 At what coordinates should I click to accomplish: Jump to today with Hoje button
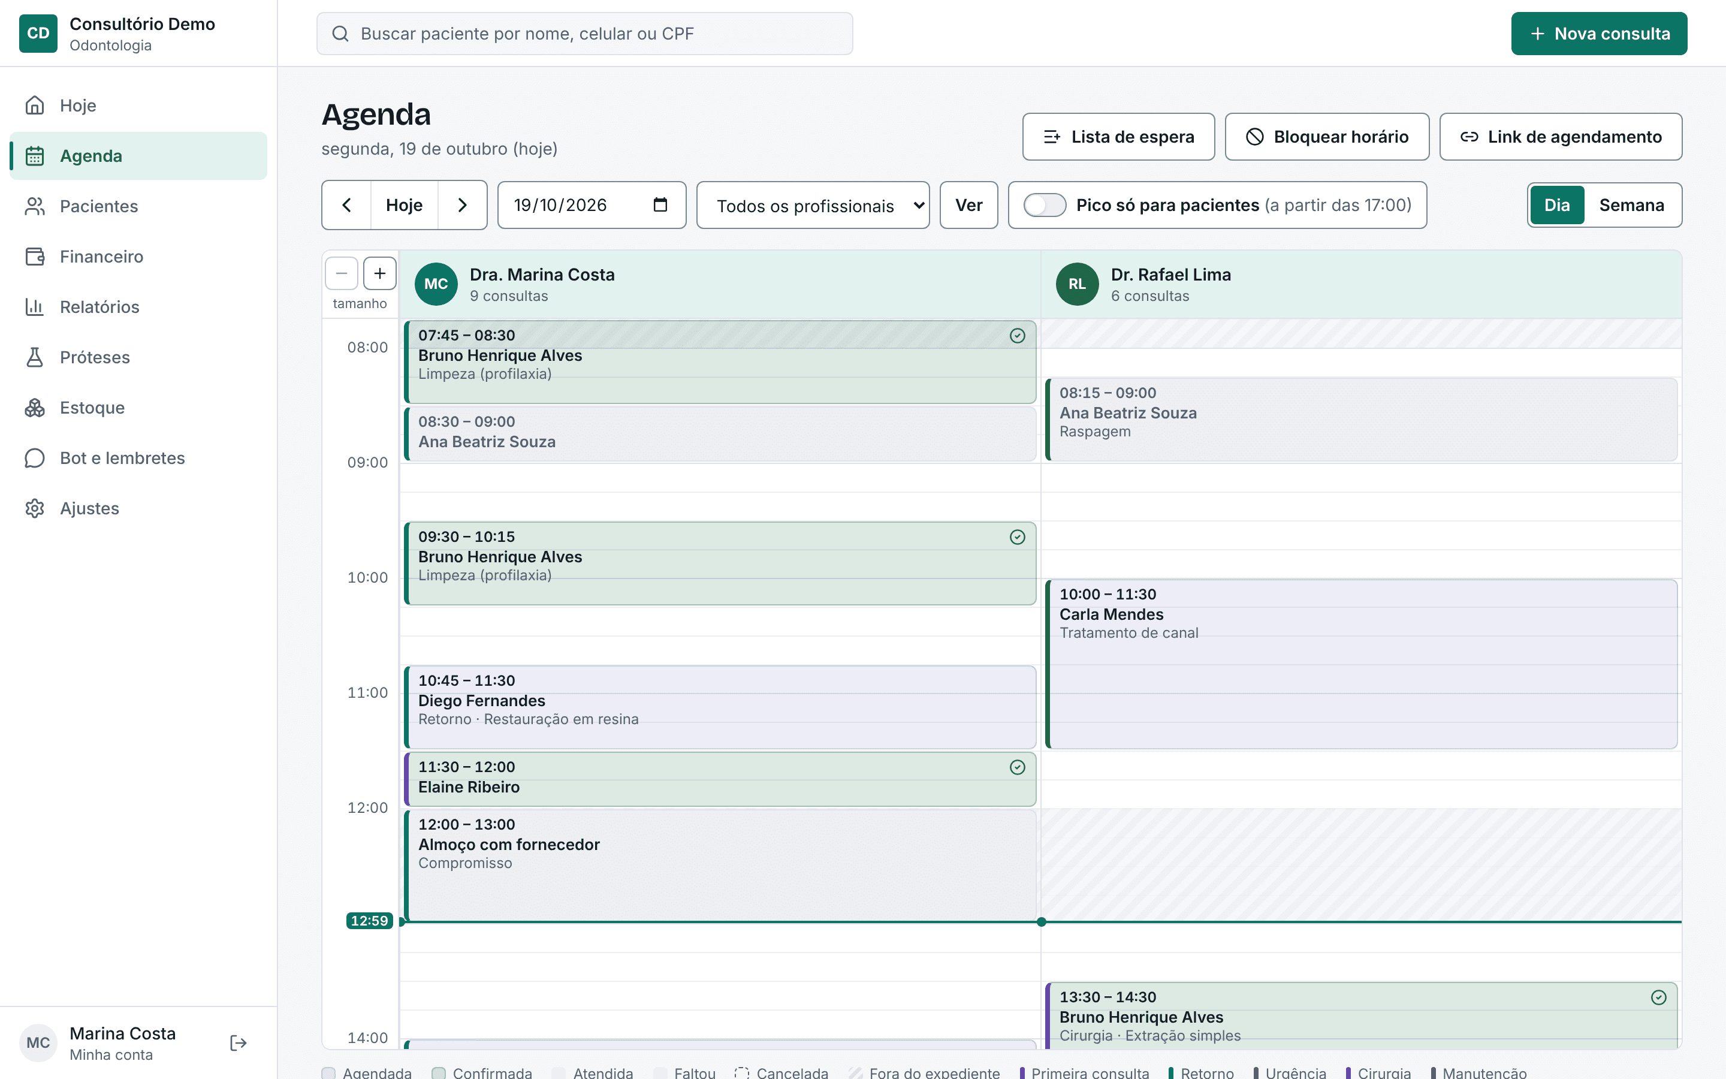coord(405,205)
